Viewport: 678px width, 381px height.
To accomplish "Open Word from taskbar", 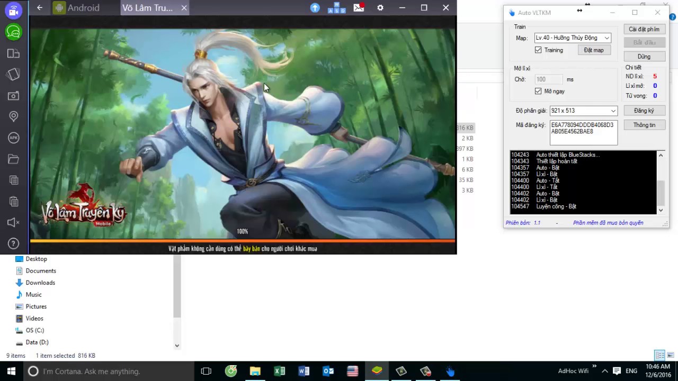I will (304, 371).
